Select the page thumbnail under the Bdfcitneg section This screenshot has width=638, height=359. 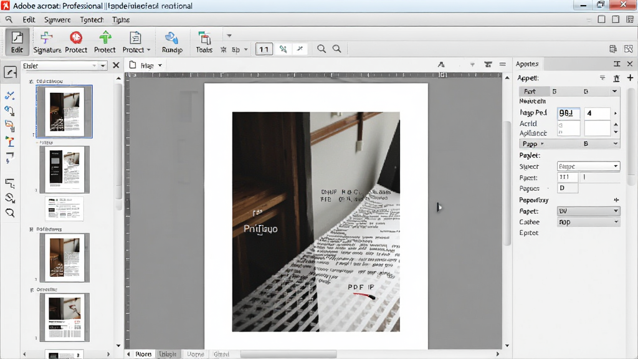point(64,257)
